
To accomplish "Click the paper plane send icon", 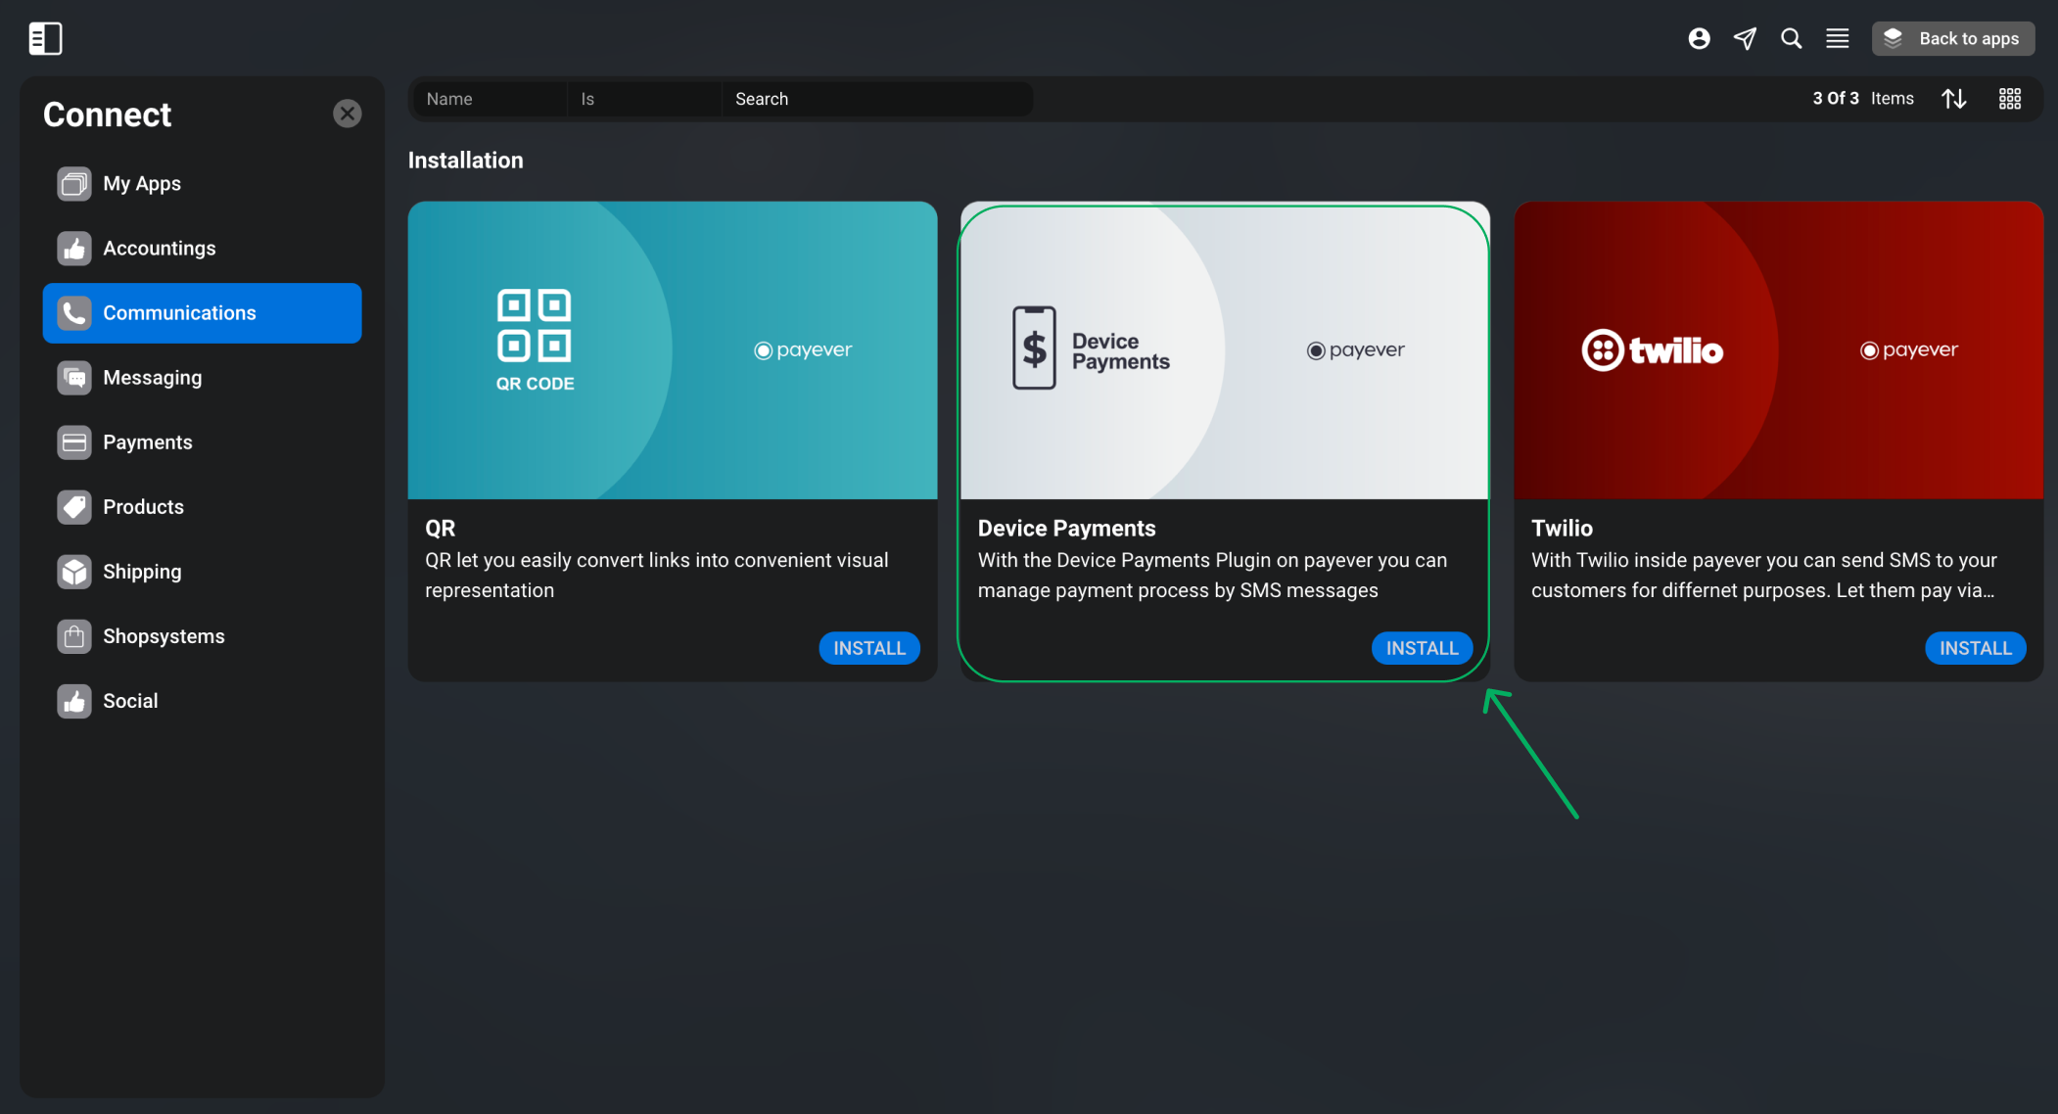I will coord(1745,38).
